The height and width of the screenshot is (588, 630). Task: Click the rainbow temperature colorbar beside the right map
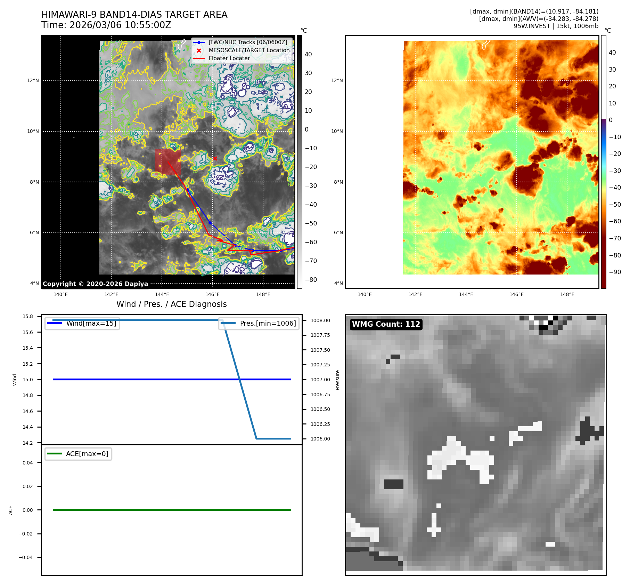pos(604,162)
